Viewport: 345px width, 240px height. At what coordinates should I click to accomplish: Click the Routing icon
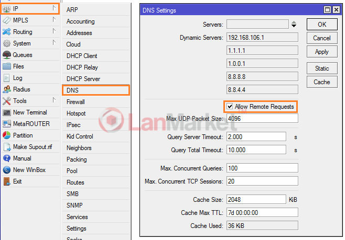tap(7, 32)
